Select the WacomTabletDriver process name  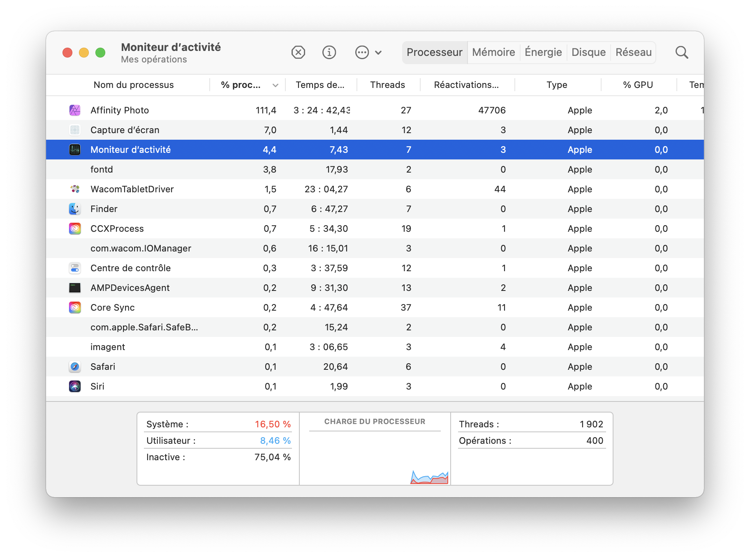tap(132, 189)
